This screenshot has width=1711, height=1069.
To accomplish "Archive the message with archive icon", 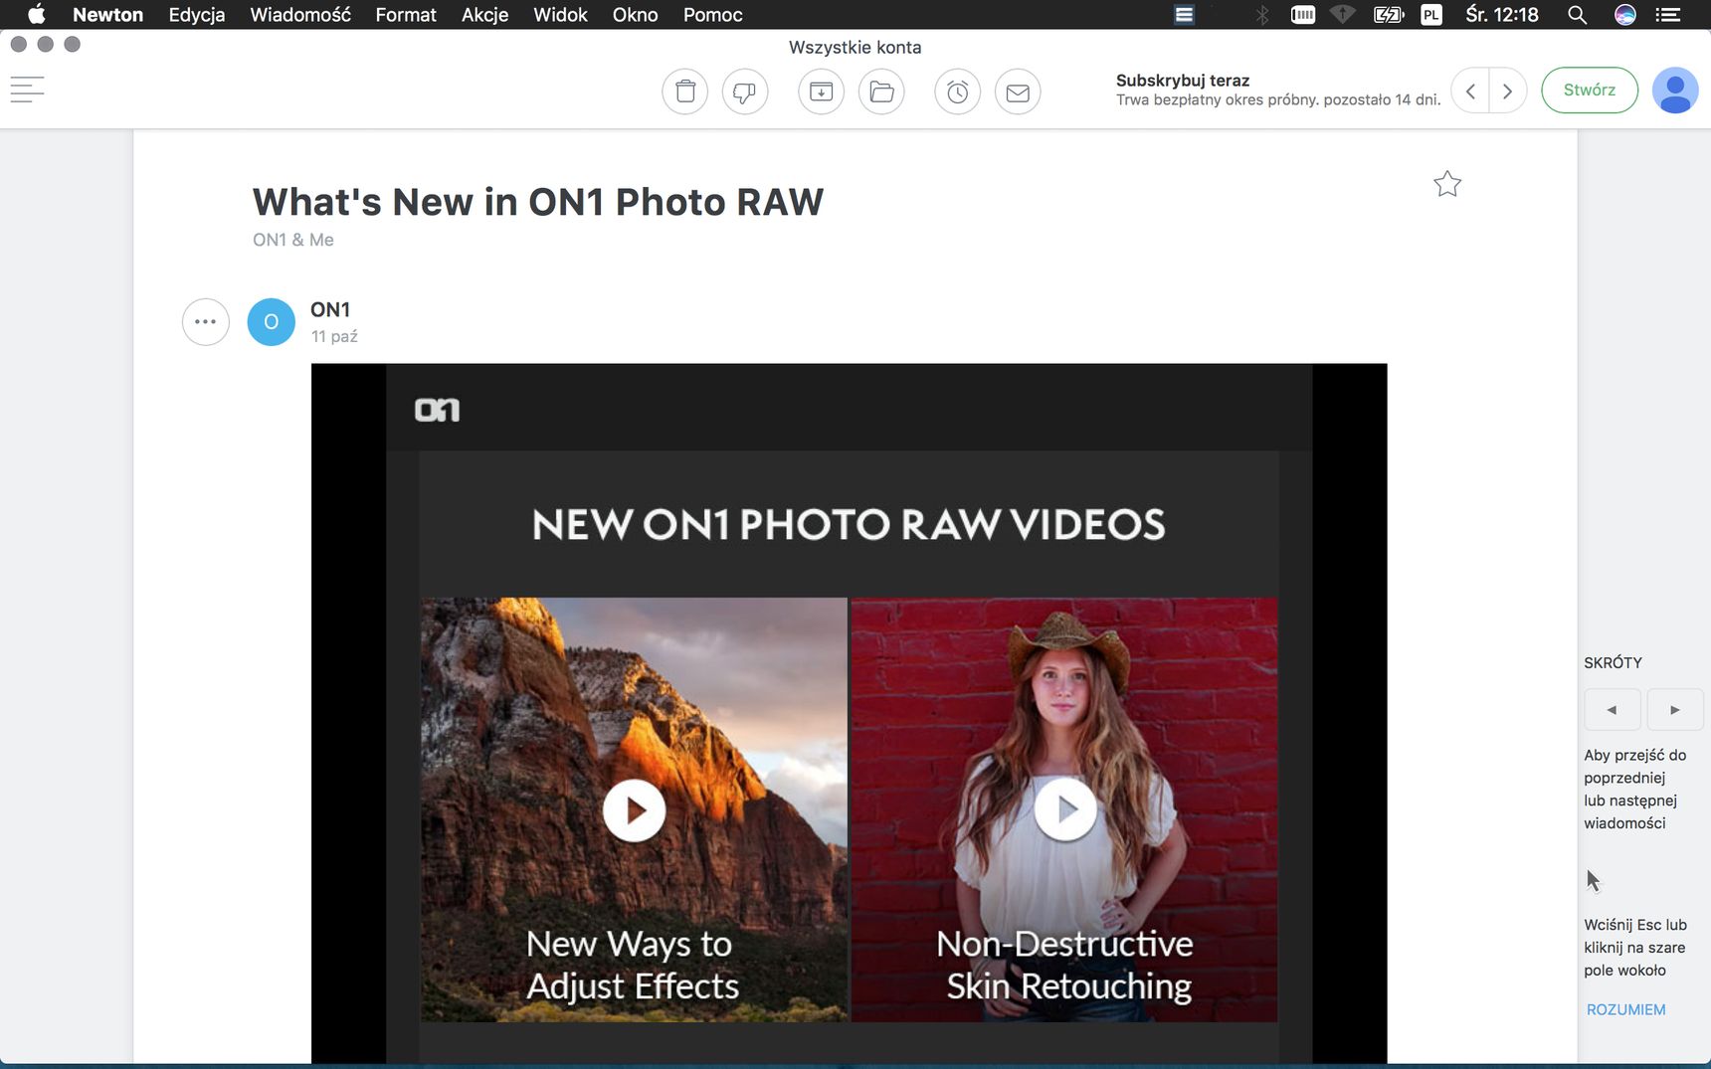I will [x=822, y=91].
